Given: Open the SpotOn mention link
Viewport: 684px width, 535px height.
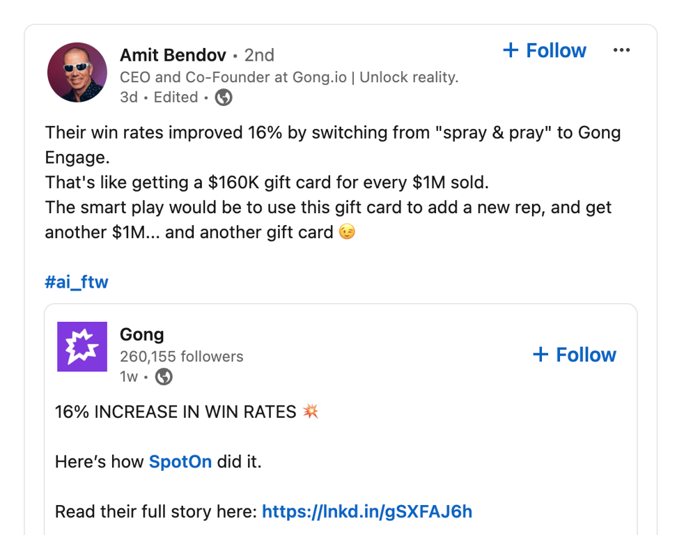Looking at the screenshot, I should (x=180, y=461).
